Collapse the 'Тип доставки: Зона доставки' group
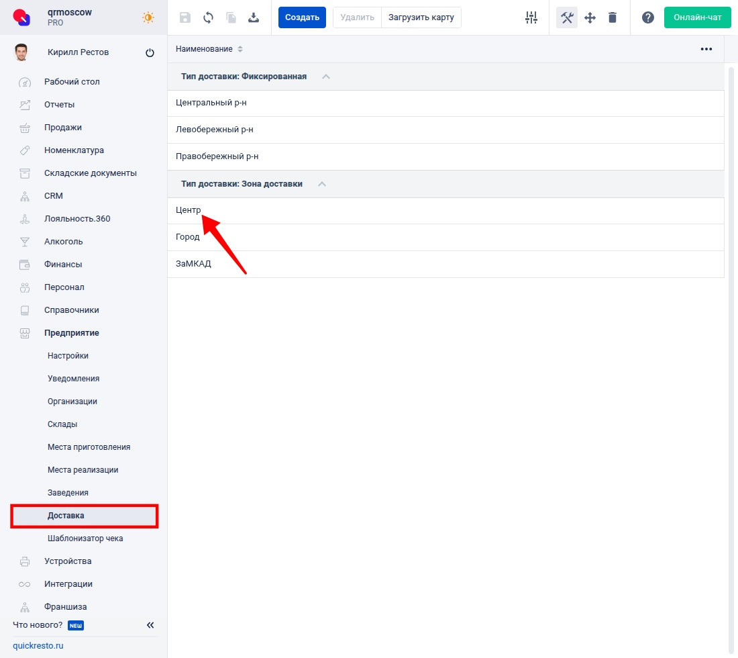This screenshot has width=738, height=658. (322, 184)
